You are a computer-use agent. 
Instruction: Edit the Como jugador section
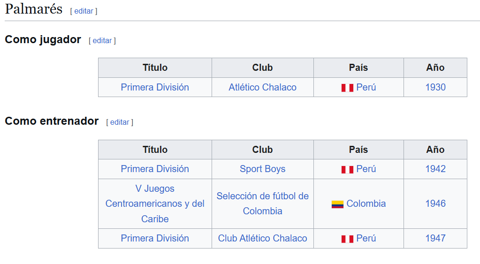coord(102,40)
